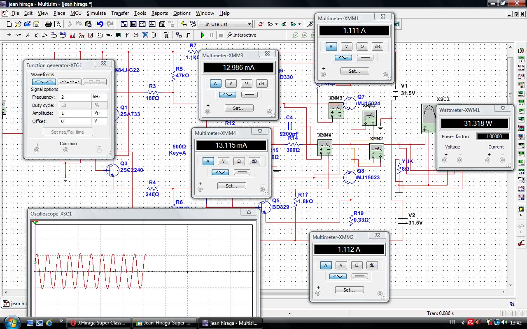Choose ohm mode on Multimeter-XMM4
527x329 pixels.
click(x=239, y=161)
